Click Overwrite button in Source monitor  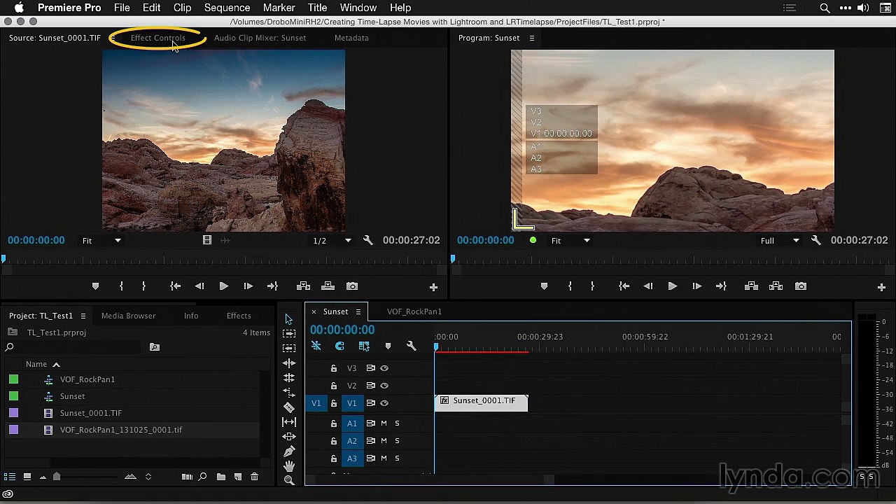pos(328,286)
